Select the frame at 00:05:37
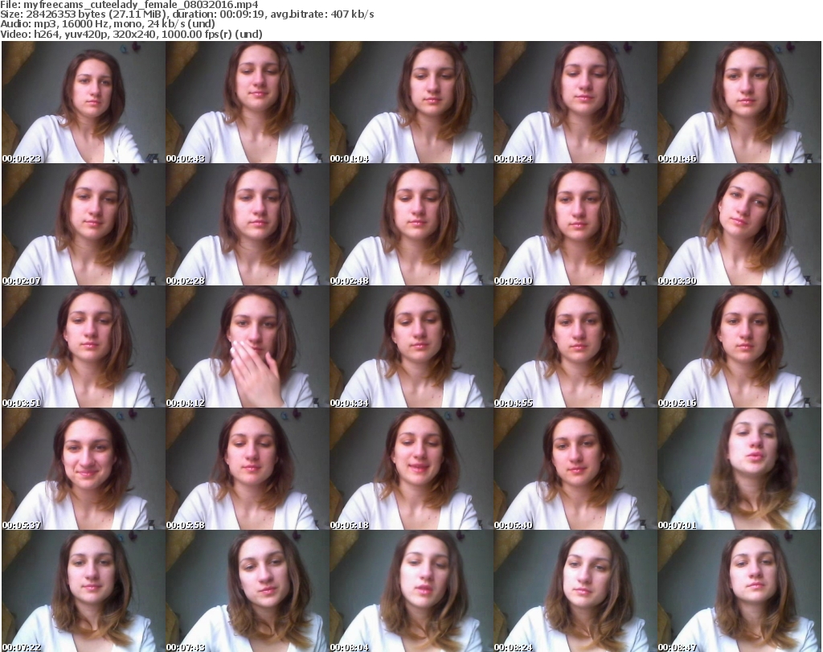Viewport: 823px width, 652px height. [x=83, y=470]
